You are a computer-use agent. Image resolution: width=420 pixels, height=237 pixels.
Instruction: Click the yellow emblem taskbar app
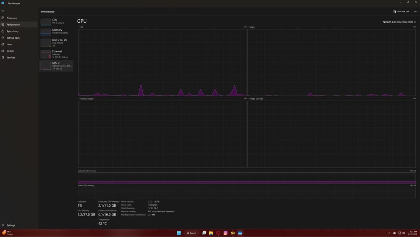click(233, 233)
